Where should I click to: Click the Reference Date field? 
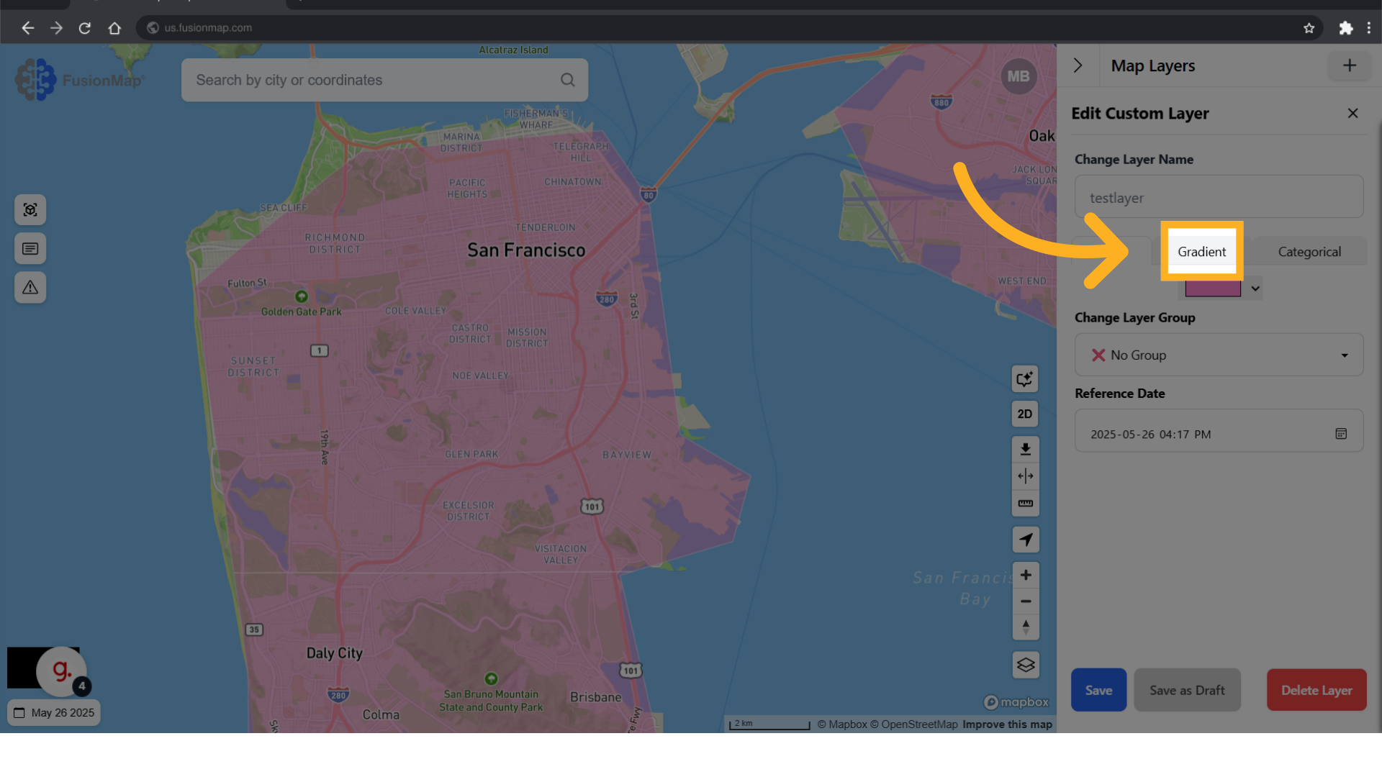[x=1219, y=431]
